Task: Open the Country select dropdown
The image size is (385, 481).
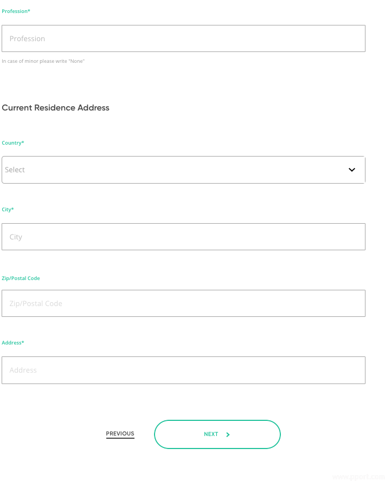Action: tap(183, 170)
